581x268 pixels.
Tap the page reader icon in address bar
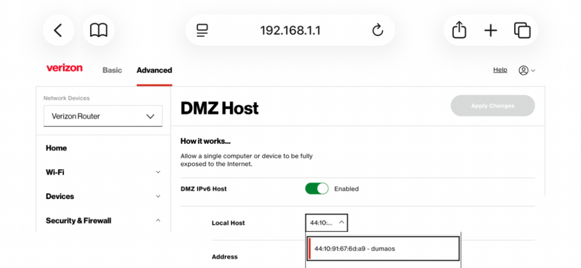[x=202, y=30]
